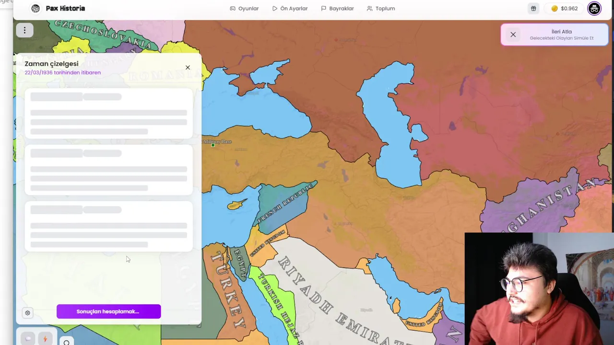Open the Pax Historia globe logo

[x=35, y=8]
